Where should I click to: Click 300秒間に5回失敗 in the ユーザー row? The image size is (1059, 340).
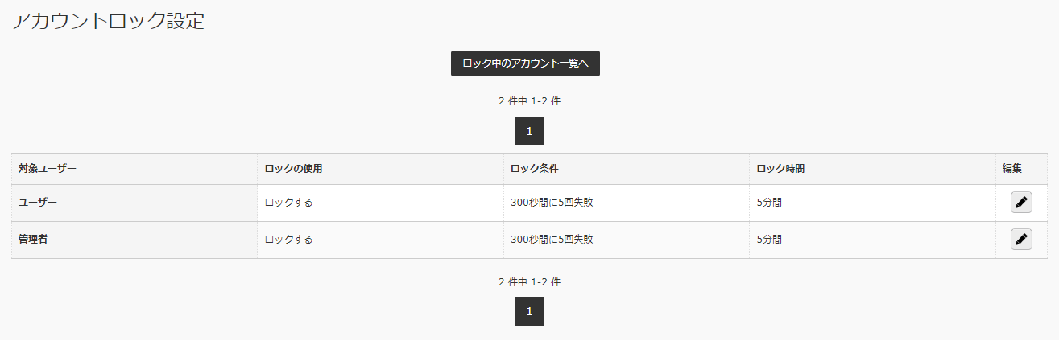552,203
